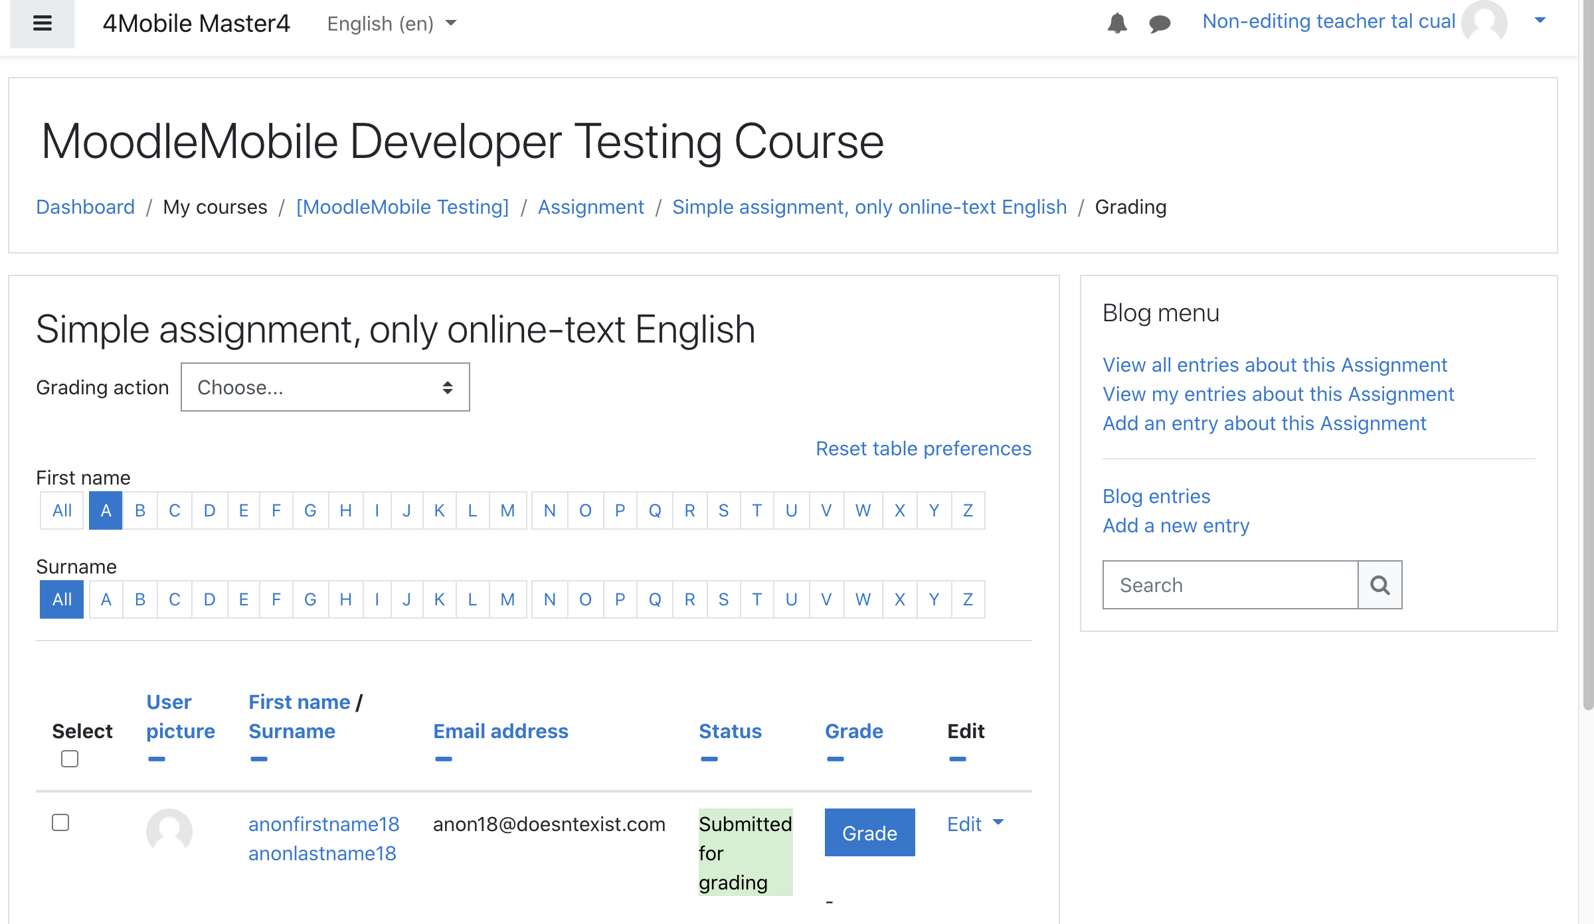Go to Dashboard breadcrumb

point(86,207)
